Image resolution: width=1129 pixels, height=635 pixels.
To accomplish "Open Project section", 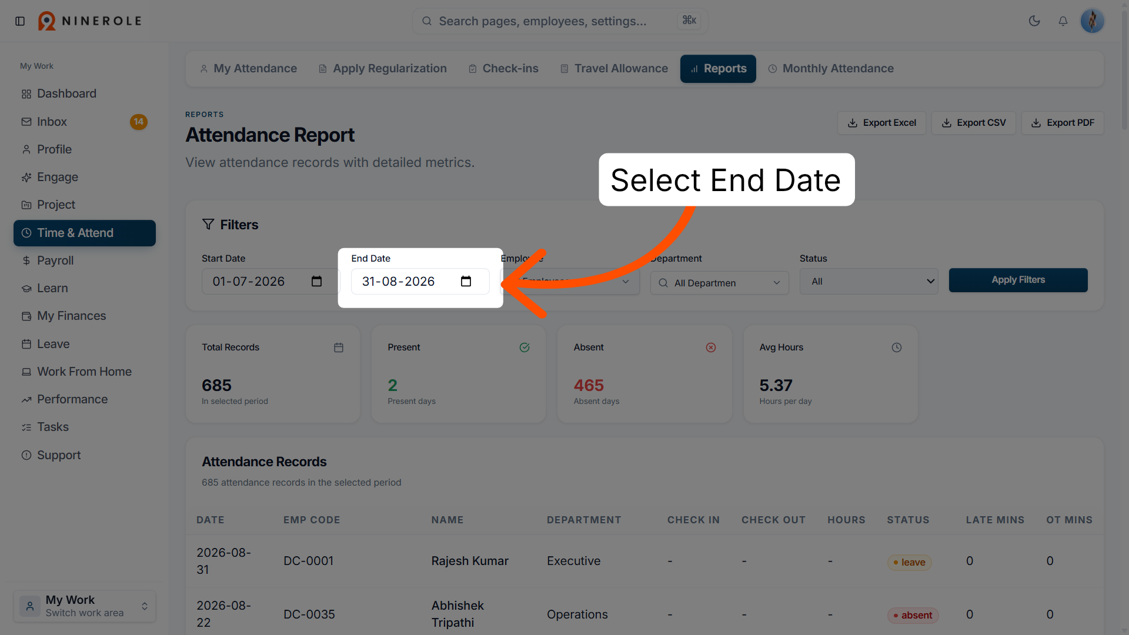I will tap(85, 205).
